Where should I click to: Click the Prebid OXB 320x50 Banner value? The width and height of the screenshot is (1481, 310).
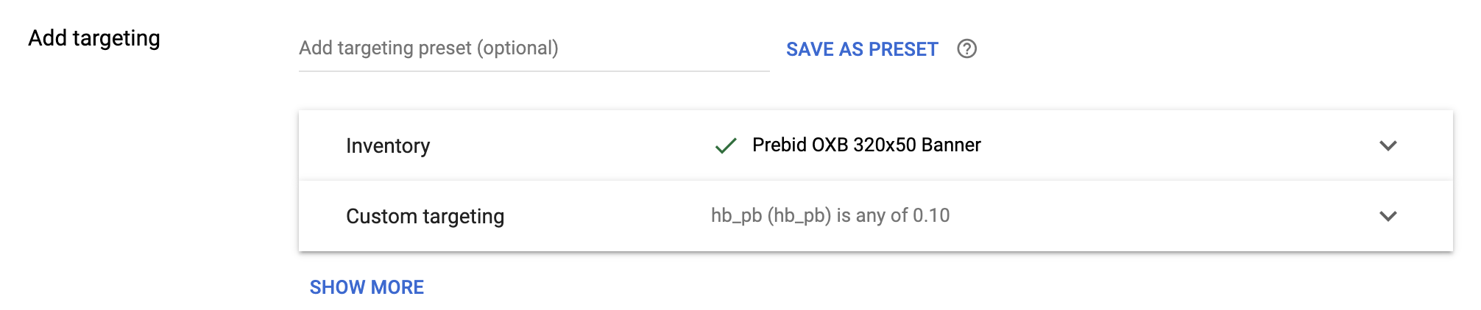coord(866,145)
